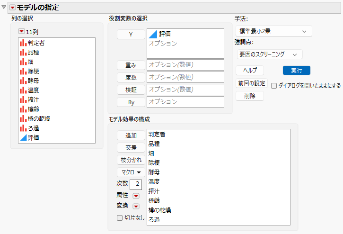The image size is (343, 234).
Task: Click the By role button
Action: click(x=131, y=102)
